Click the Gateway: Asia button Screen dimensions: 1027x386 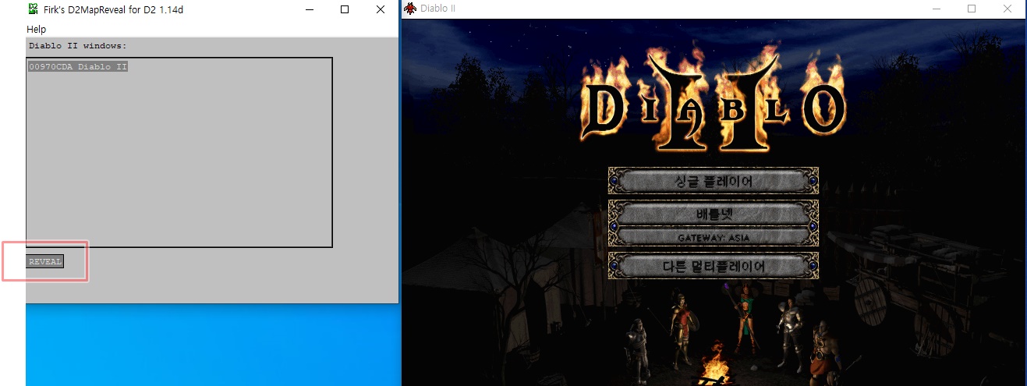(x=713, y=237)
